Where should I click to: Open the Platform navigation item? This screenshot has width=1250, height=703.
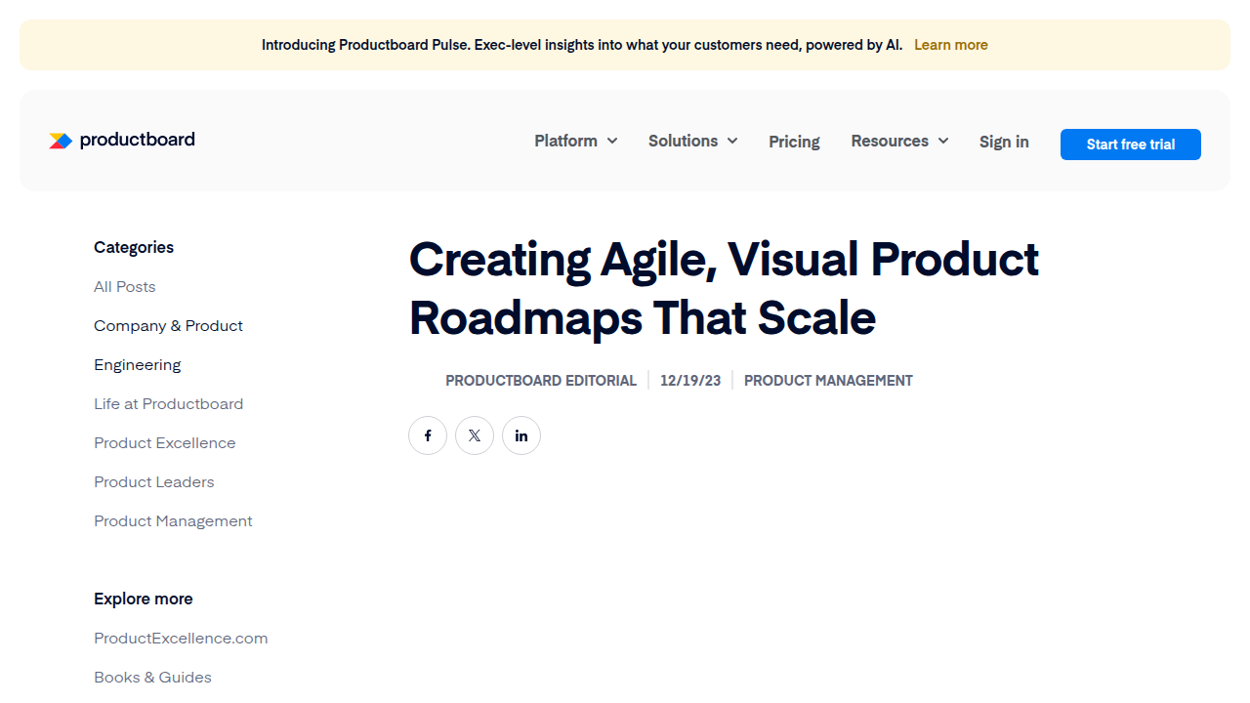565,141
